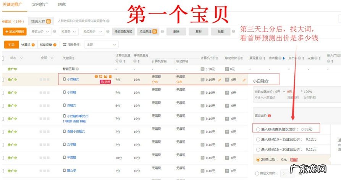Delete 小白鞋女 using the trash icon
The width and height of the screenshot is (341, 180).
click(110, 76)
